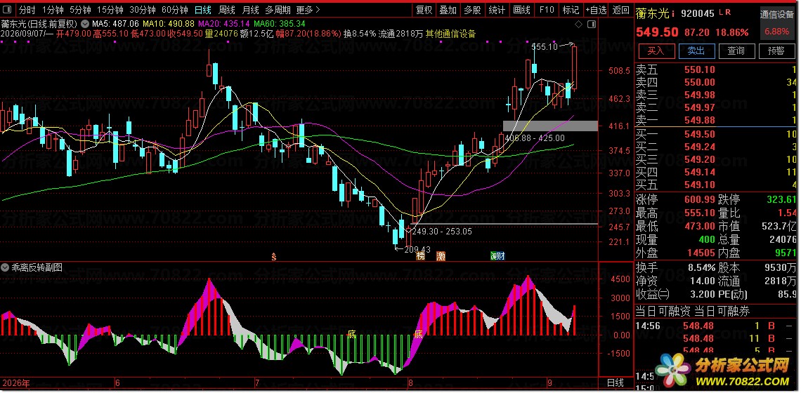Select 60分钟 timeframe tab
This screenshot has height=393, width=801.
[175, 10]
